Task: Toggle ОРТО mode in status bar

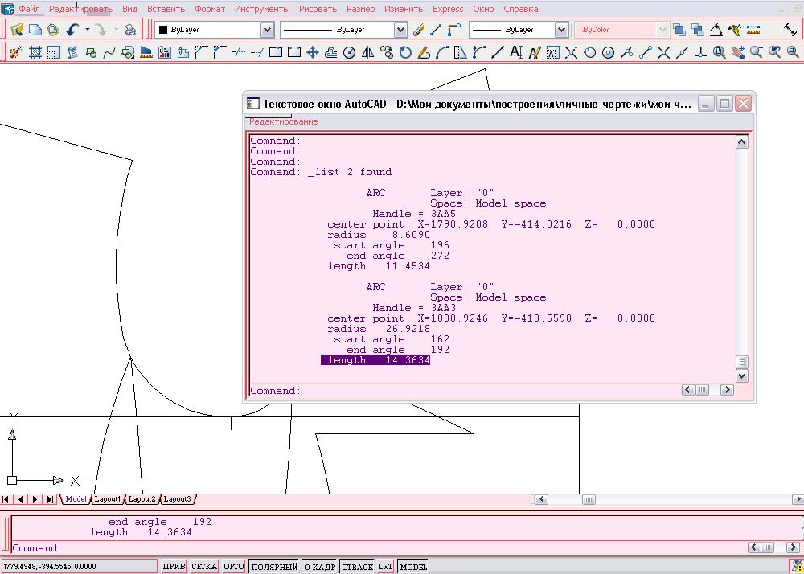Action: pyautogui.click(x=233, y=567)
